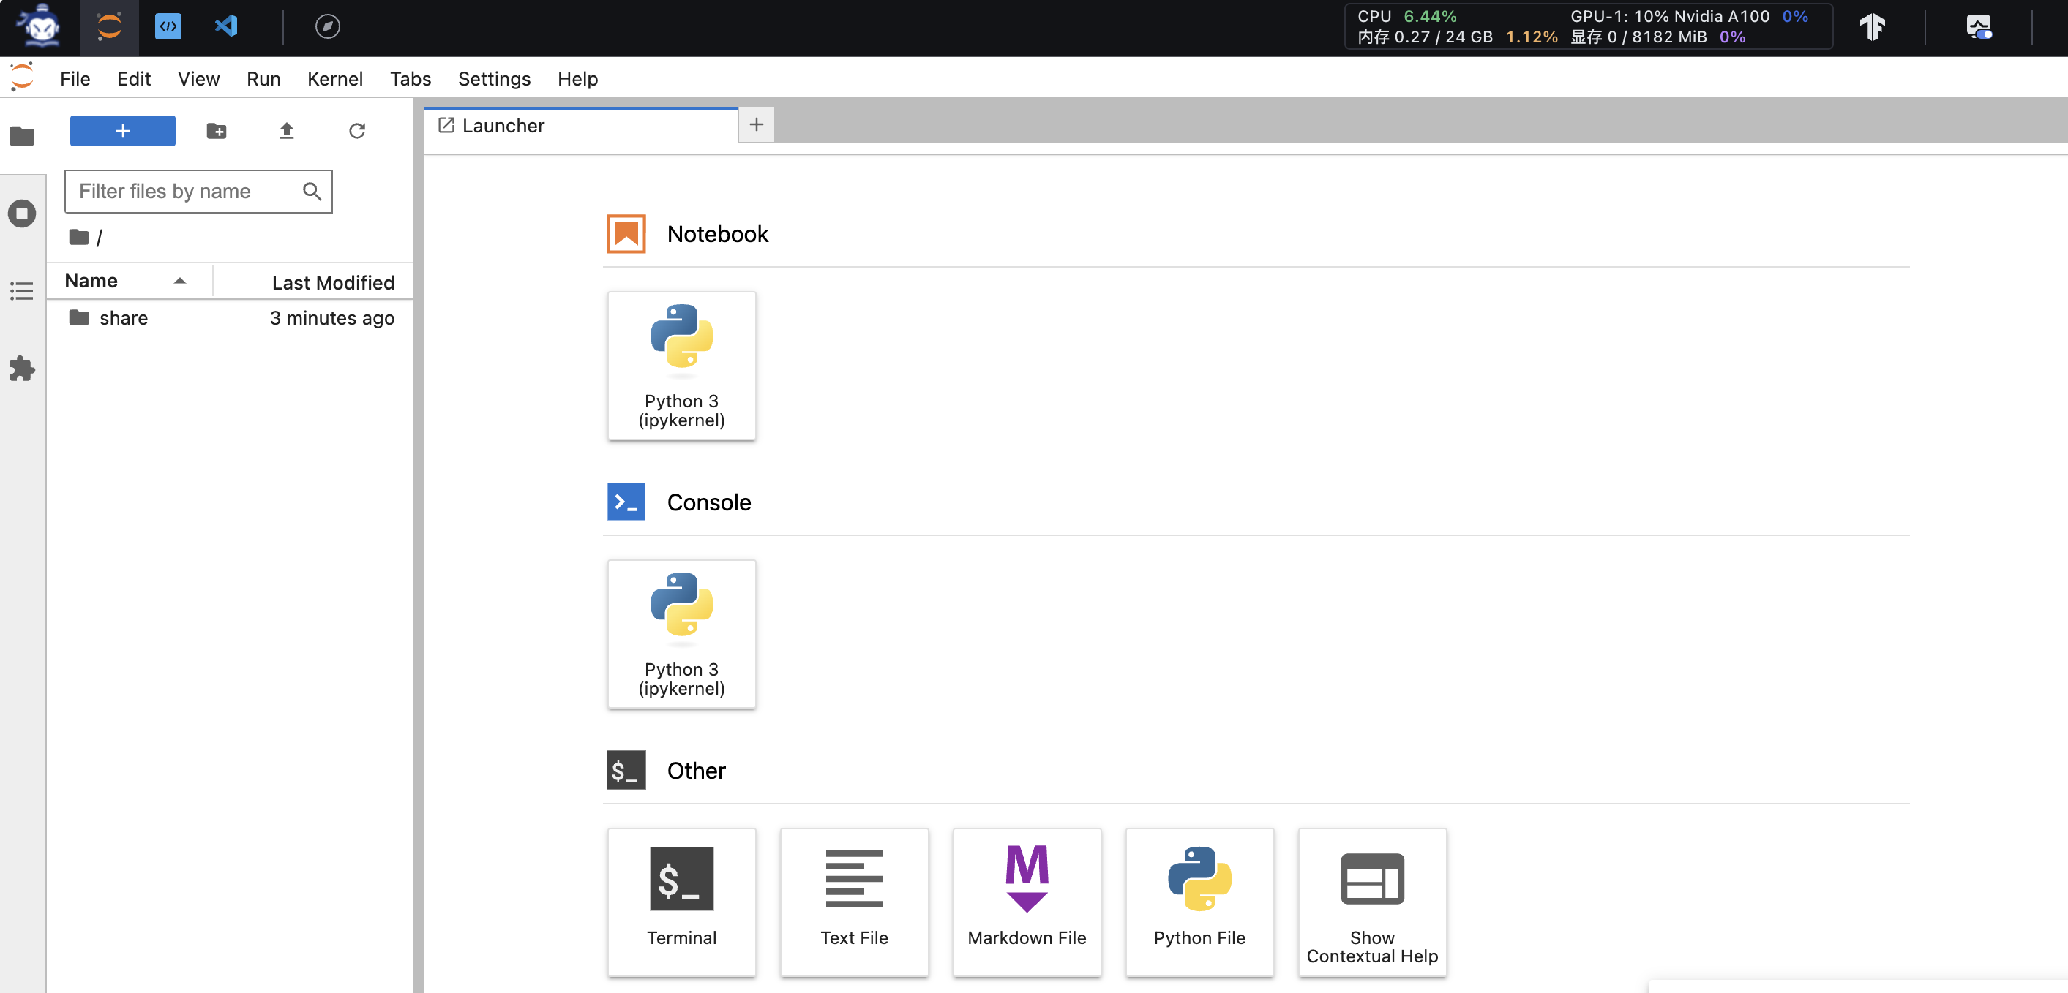Sort files by Name column
The width and height of the screenshot is (2068, 993).
point(91,281)
